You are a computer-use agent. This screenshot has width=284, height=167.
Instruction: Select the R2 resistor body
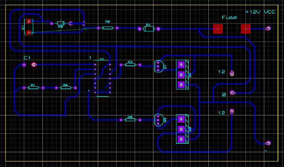tap(108, 28)
